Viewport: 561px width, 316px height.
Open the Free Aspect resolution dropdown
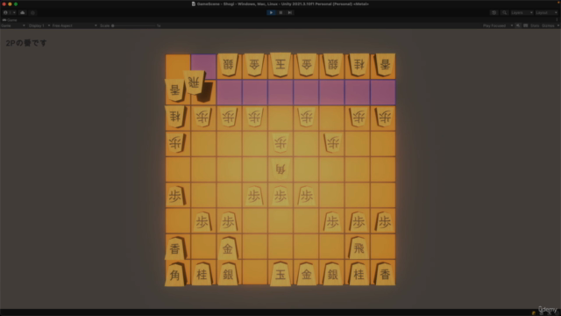(x=75, y=25)
